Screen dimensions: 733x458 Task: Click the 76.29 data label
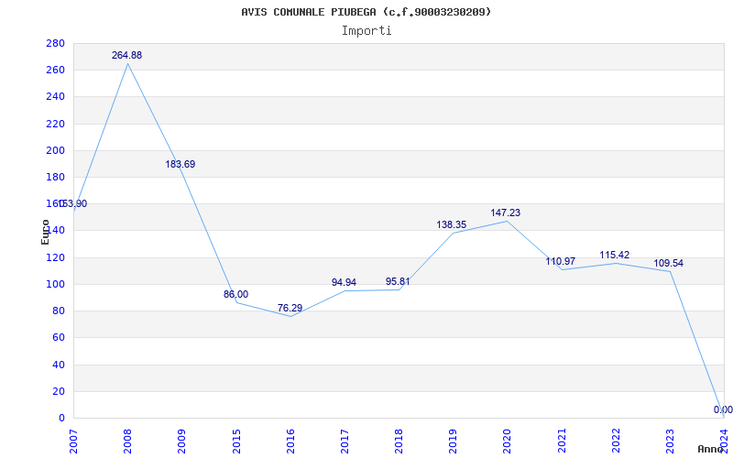290,308
